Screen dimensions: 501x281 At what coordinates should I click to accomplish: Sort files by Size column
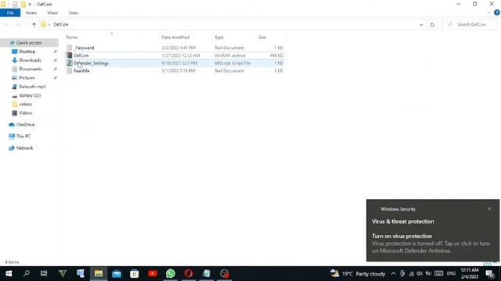(x=262, y=37)
